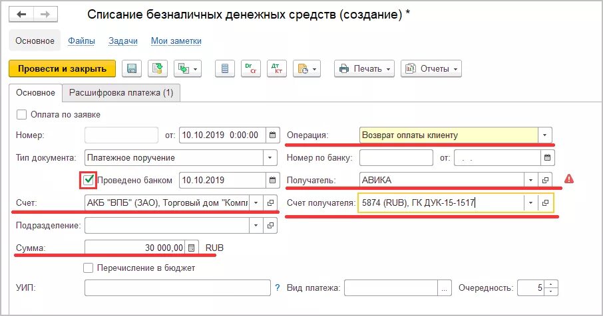Expand the Подразделение dropdown arrow
The image size is (603, 316).
256,226
